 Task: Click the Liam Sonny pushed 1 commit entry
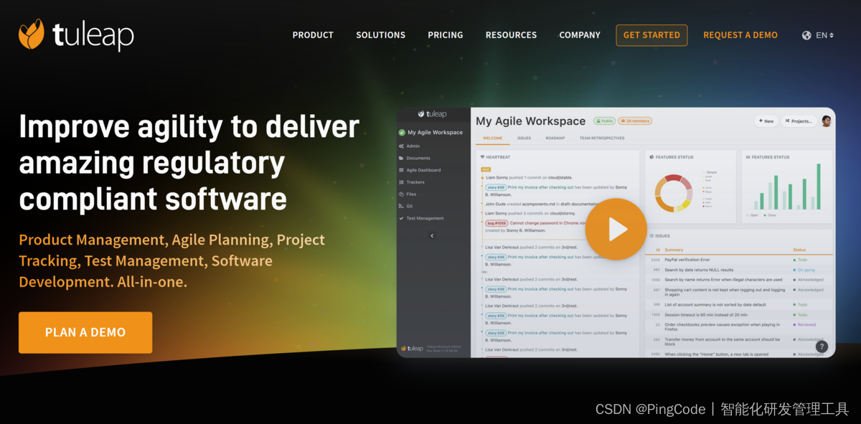(528, 177)
